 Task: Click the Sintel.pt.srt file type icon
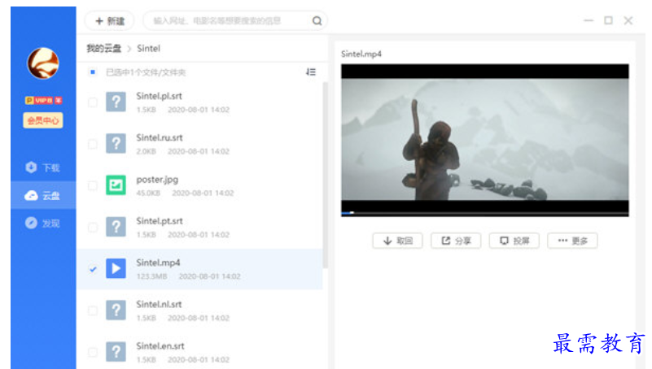116,227
